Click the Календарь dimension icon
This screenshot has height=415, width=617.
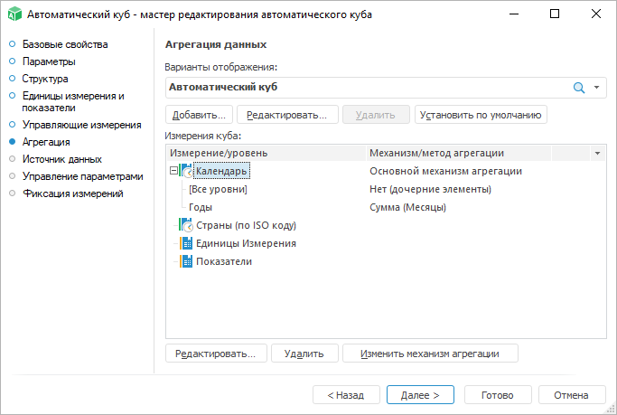(x=187, y=171)
